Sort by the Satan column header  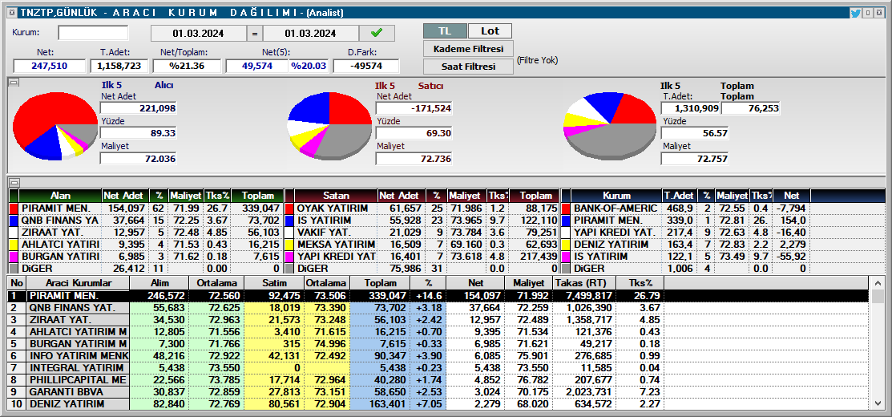click(x=337, y=196)
